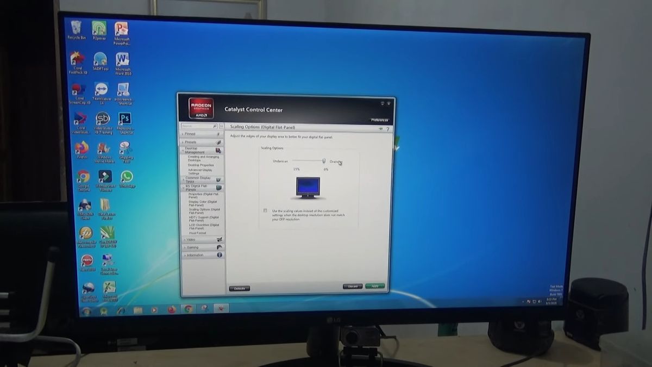The height and width of the screenshot is (367, 652).
Task: Open the Recycle Bin desktop icon
Action: pos(76,29)
